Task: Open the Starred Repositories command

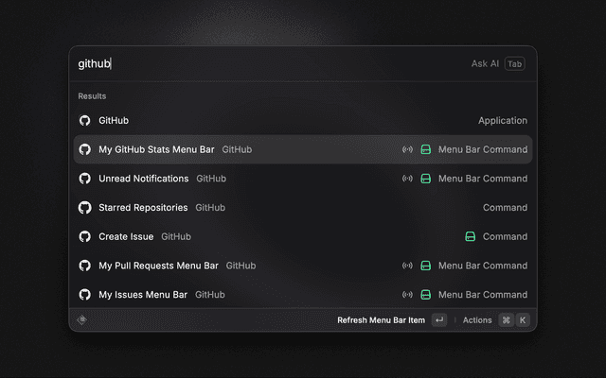Action: tap(303, 208)
